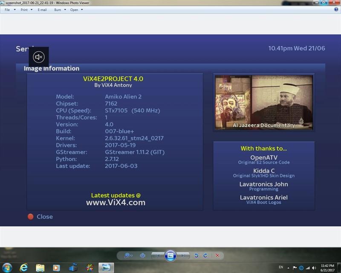The width and height of the screenshot is (341, 273).
Task: Open the taskbar clock showing 11:42 PM
Action: click(327, 268)
